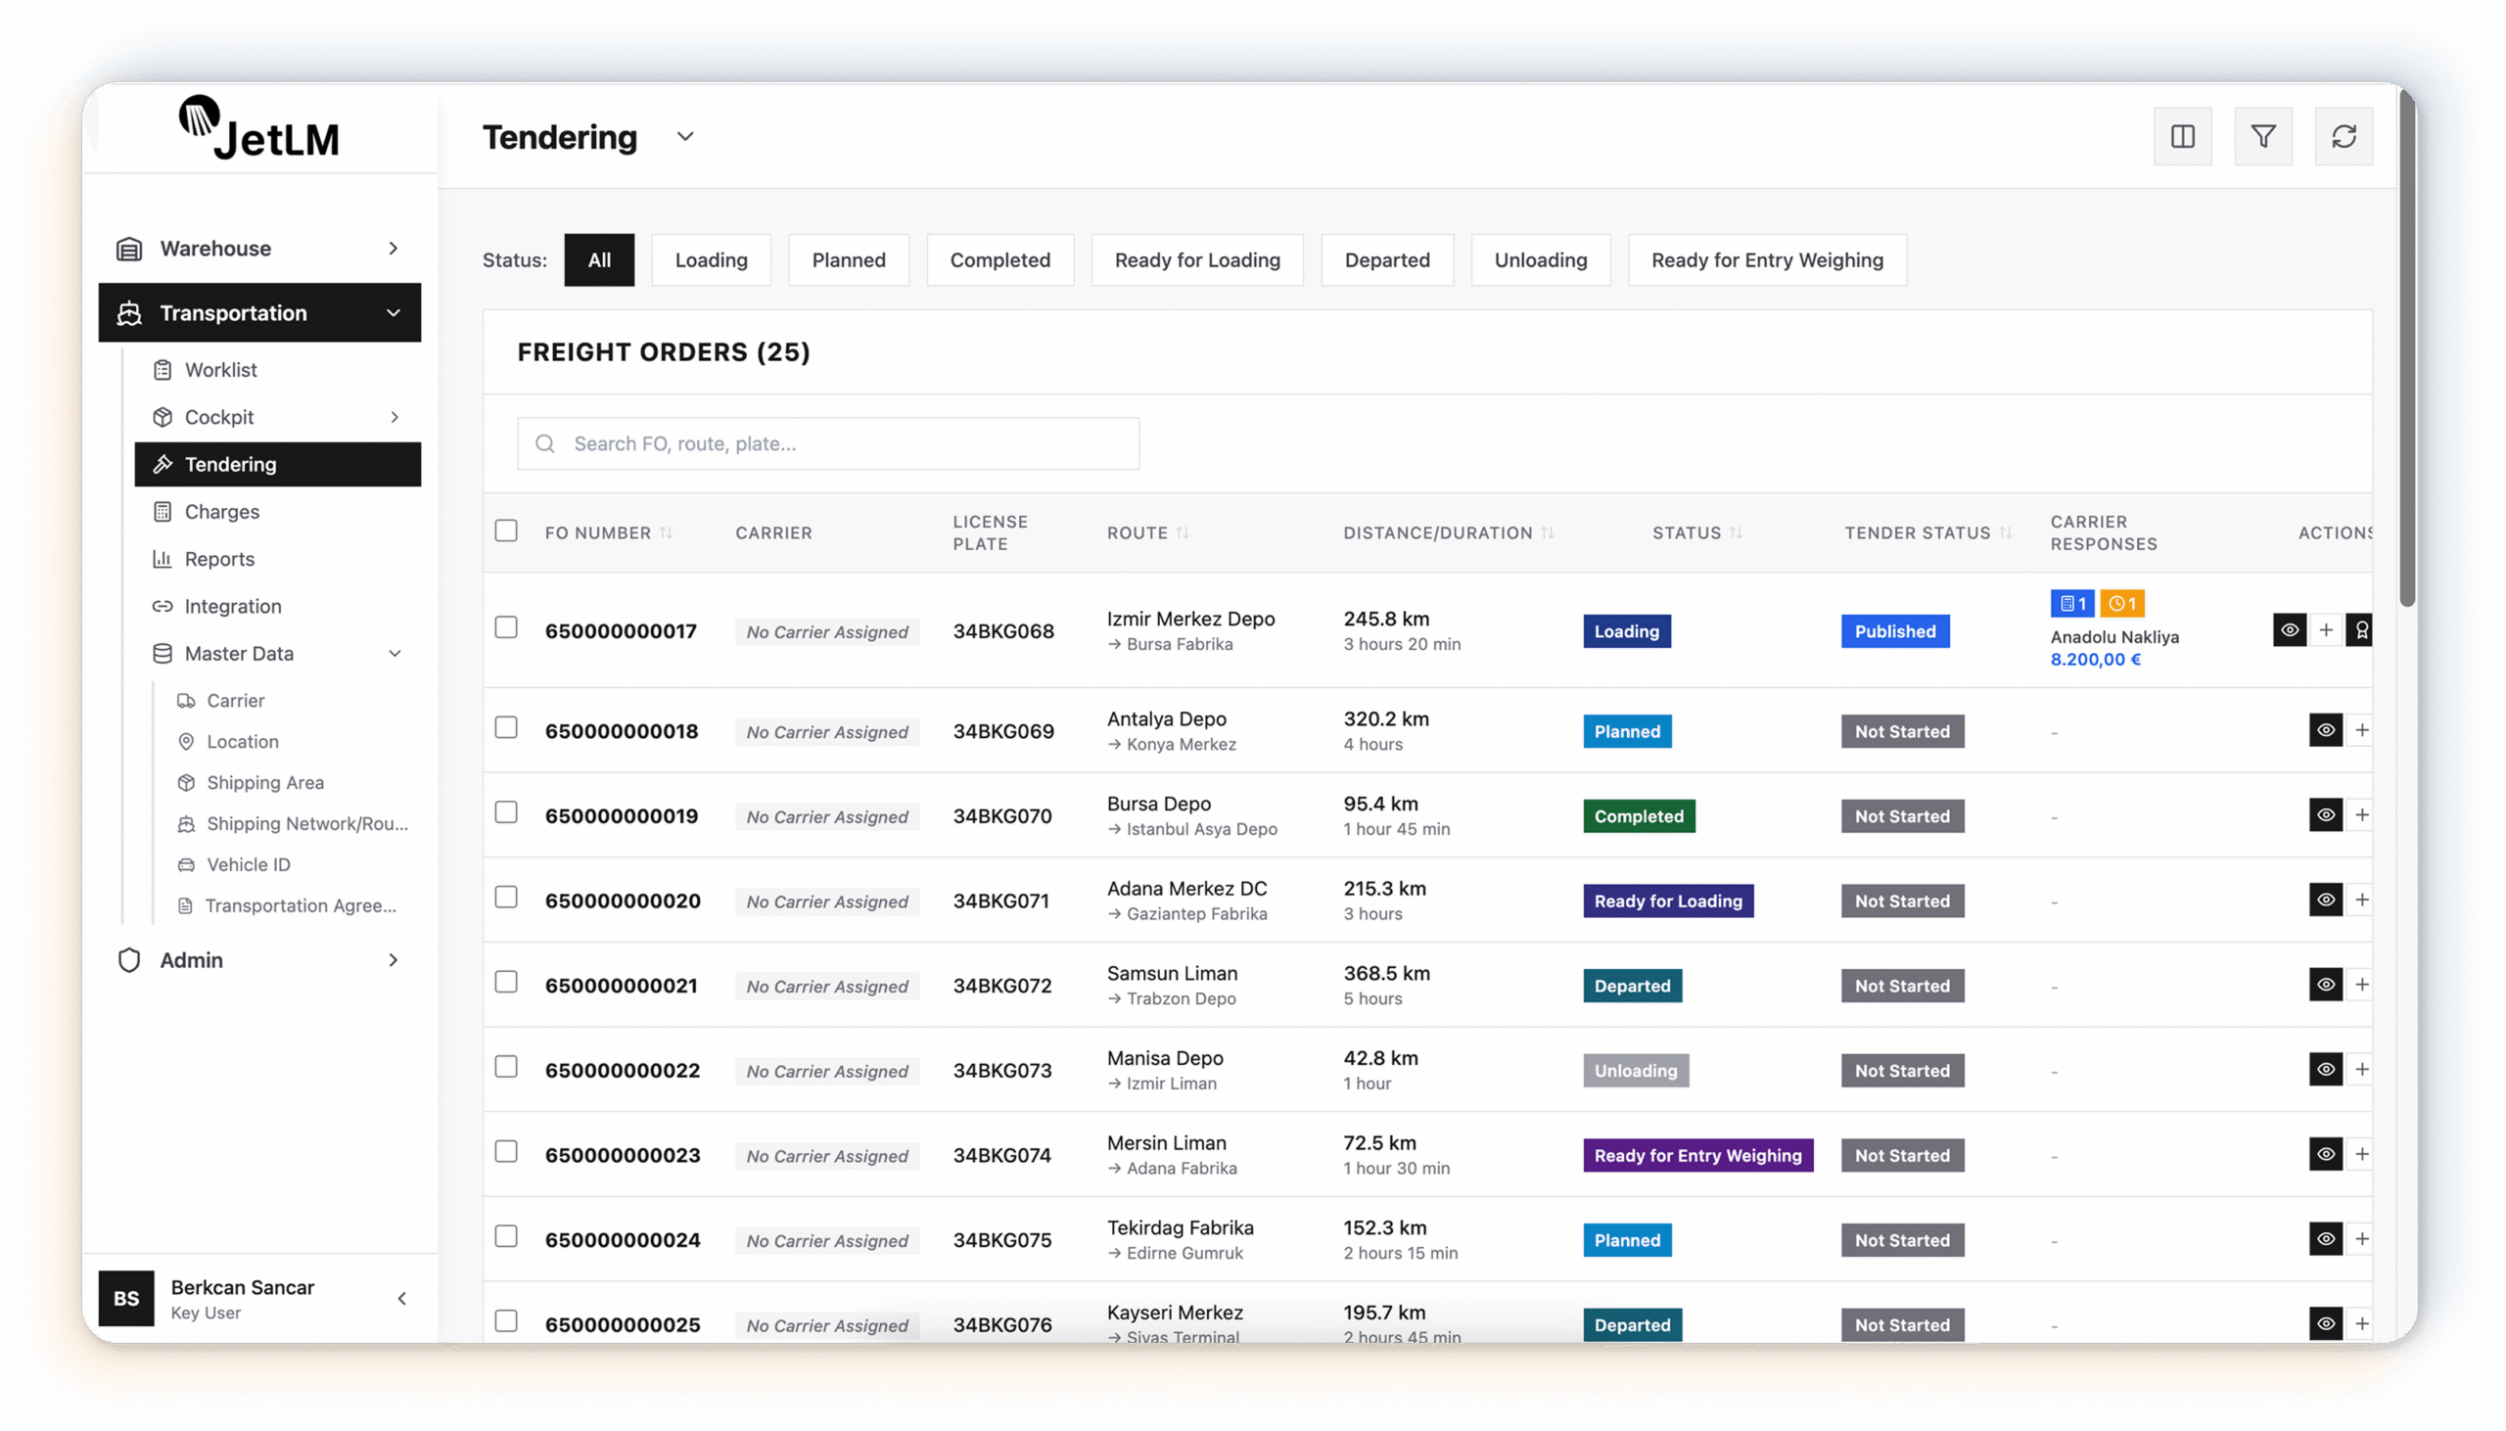Open Integration from the sidebar
2506x1431 pixels.
233,606
